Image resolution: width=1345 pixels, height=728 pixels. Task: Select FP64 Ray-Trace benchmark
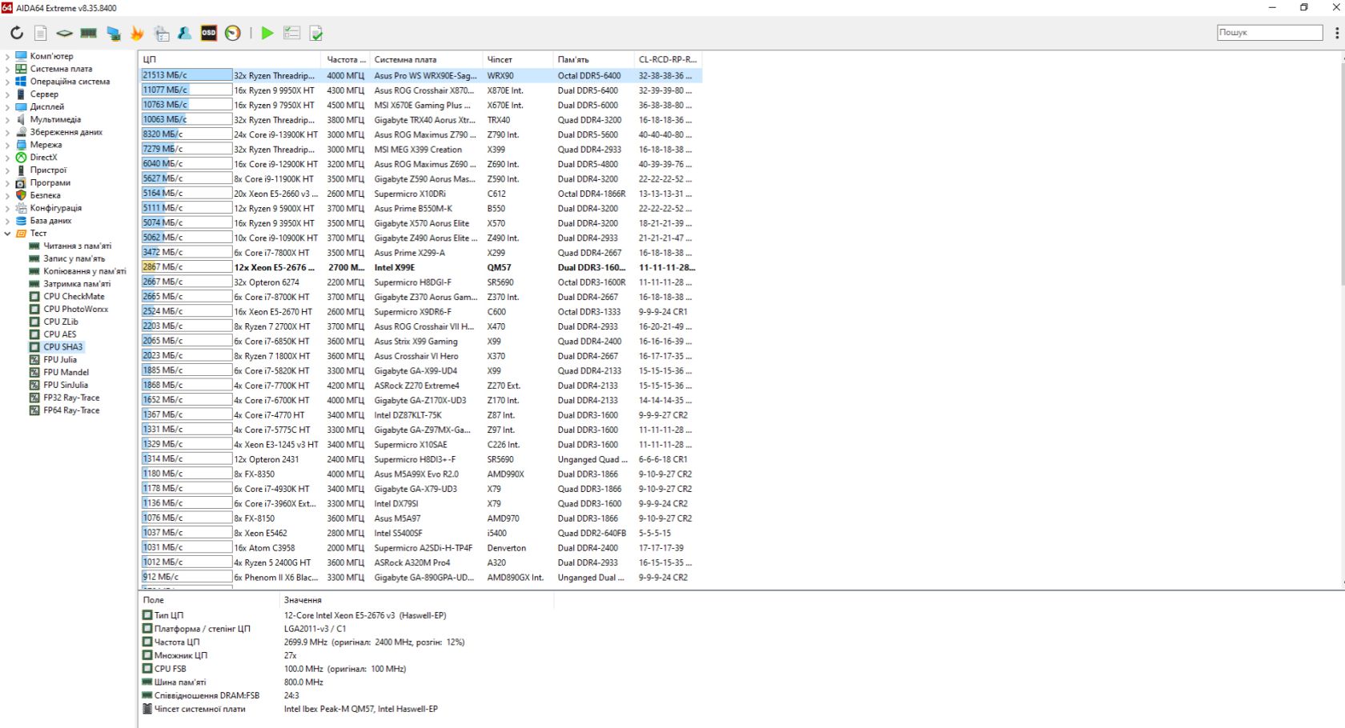(71, 410)
